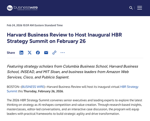Click the Feb 24, 2026 timestamp

tap(35, 25)
